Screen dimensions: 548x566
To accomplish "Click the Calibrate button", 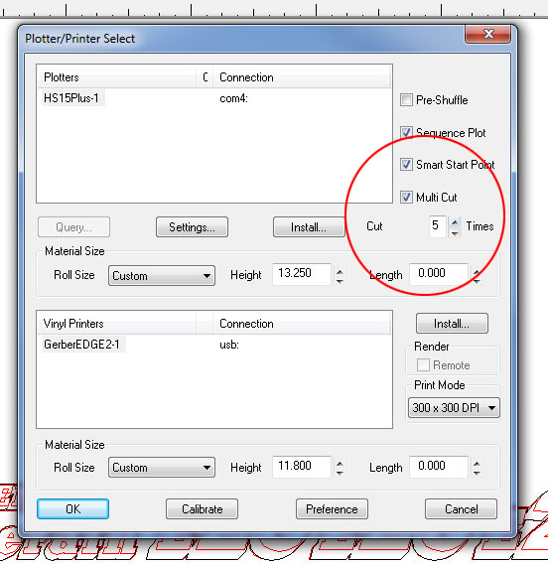I will 203,509.
